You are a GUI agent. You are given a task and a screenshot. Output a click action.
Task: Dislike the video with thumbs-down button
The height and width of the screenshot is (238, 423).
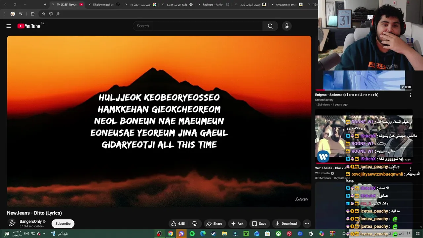(x=195, y=224)
